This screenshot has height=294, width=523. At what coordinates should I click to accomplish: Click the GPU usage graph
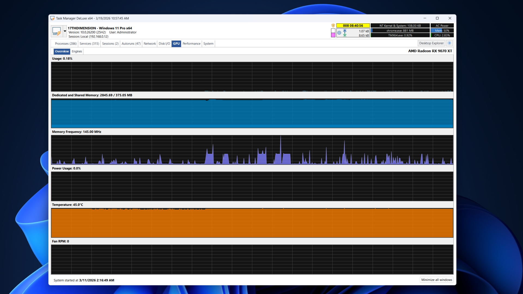(x=252, y=76)
